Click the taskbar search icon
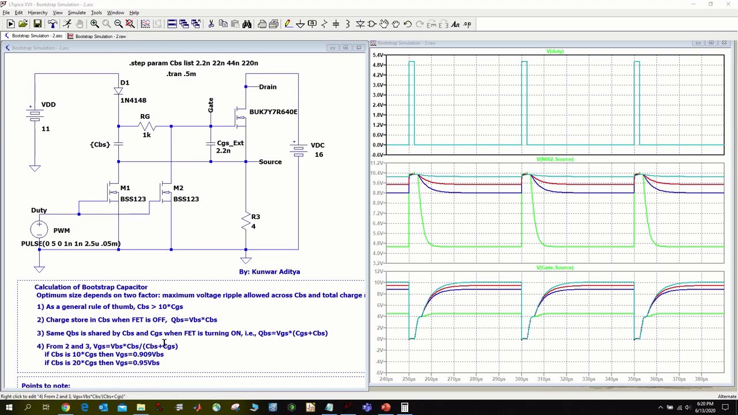 (28, 408)
